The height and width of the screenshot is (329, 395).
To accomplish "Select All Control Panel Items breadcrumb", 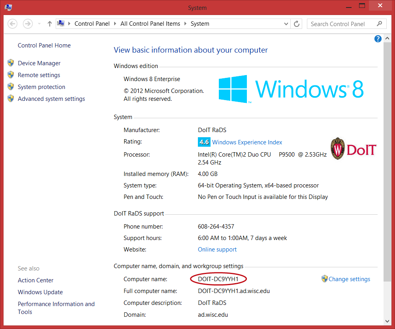I will click(x=150, y=24).
